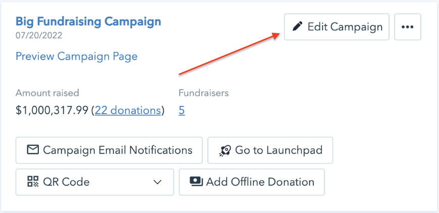
Task: Click the pencil icon on Edit Campaign
Action: tap(298, 27)
